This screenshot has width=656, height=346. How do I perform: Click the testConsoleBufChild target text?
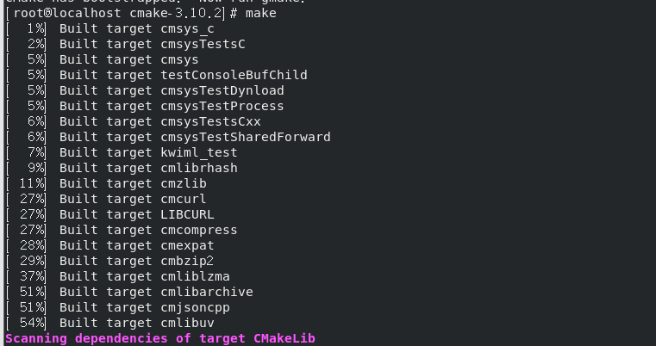pos(234,75)
